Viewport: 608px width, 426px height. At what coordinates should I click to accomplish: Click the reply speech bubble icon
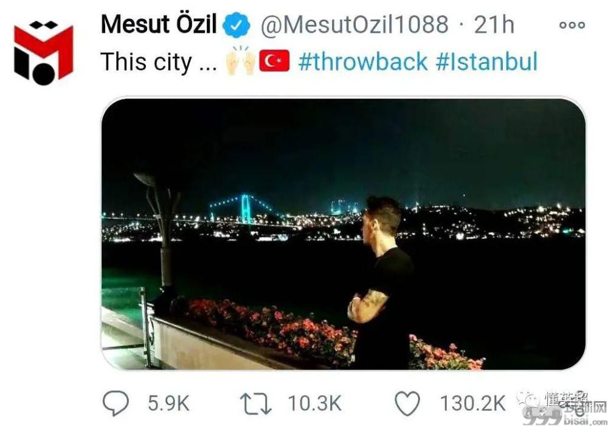116,403
